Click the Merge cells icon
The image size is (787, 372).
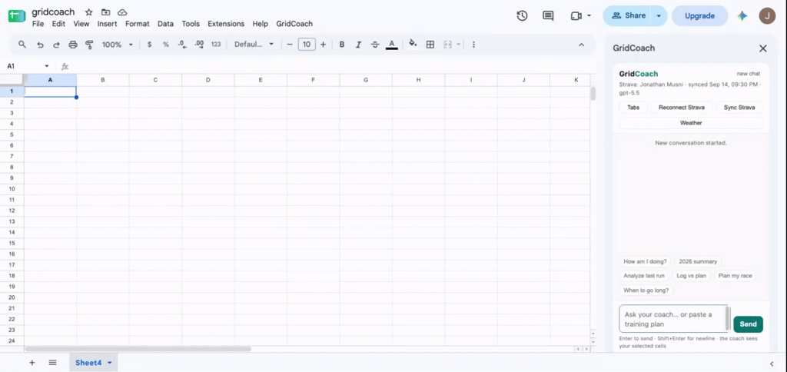coord(448,45)
